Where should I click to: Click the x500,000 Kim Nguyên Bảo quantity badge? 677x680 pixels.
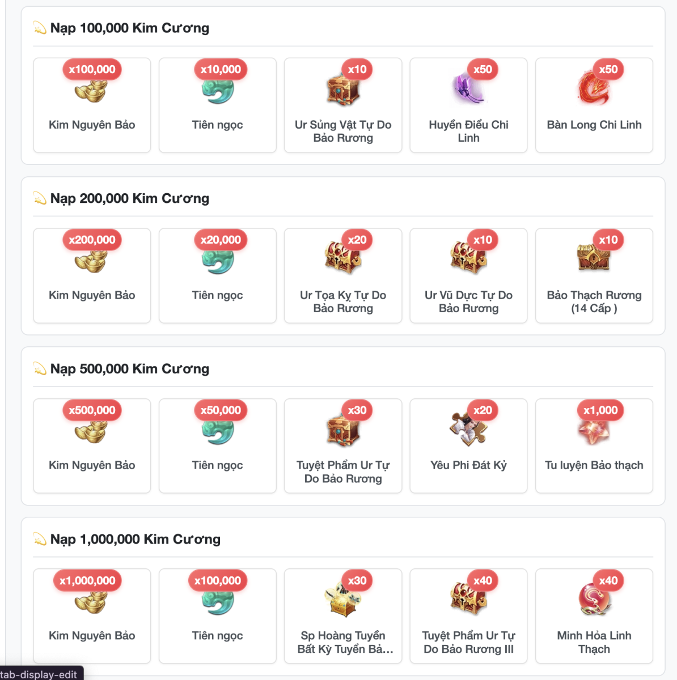point(92,410)
